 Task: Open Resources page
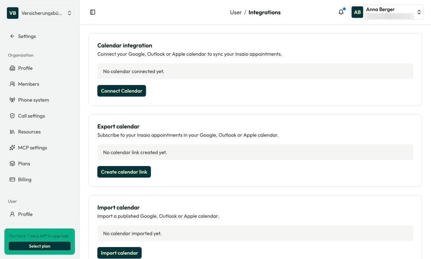click(x=29, y=132)
